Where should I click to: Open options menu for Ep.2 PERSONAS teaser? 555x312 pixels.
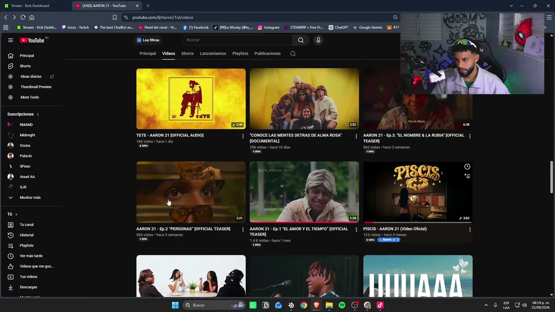(x=243, y=230)
